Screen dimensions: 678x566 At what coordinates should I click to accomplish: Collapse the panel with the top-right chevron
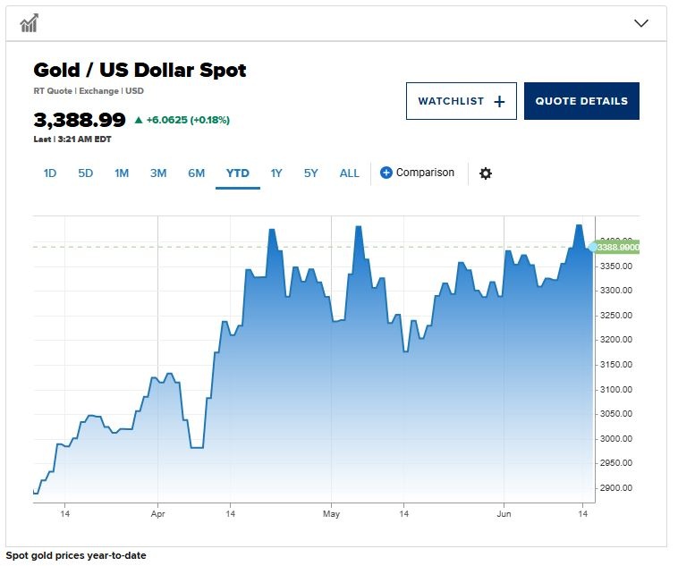coord(640,23)
